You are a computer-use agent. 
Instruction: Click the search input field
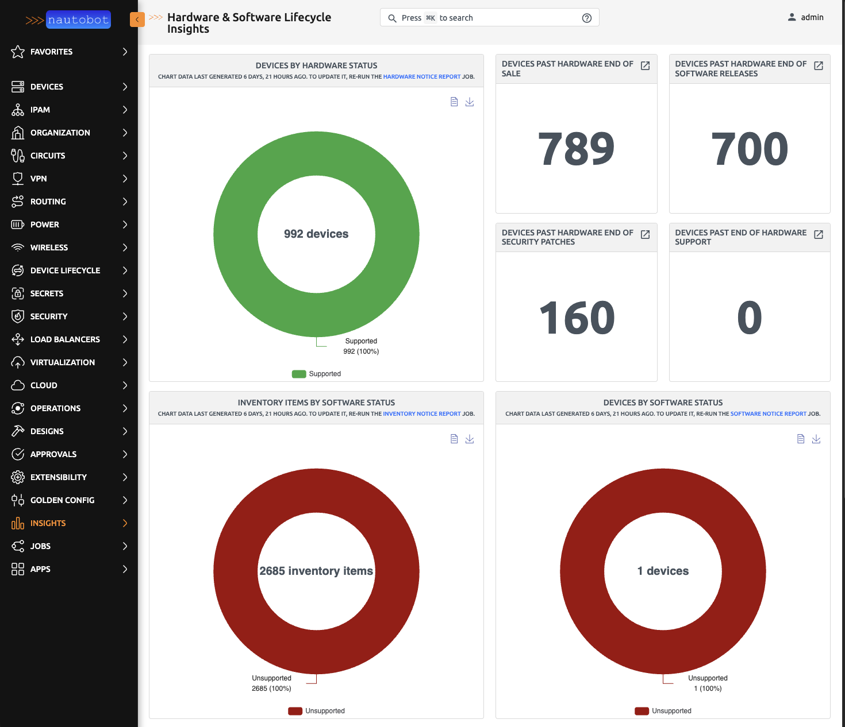coord(489,18)
